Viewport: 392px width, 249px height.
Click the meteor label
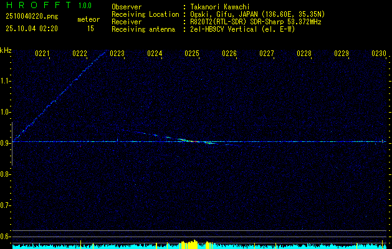[88, 19]
